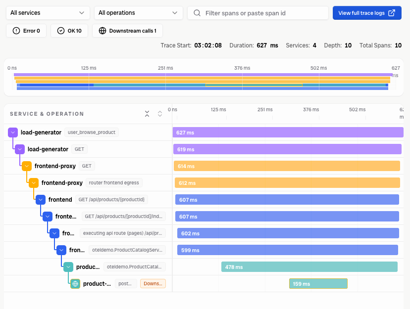Filter by Error 0 spans

(x=26, y=31)
